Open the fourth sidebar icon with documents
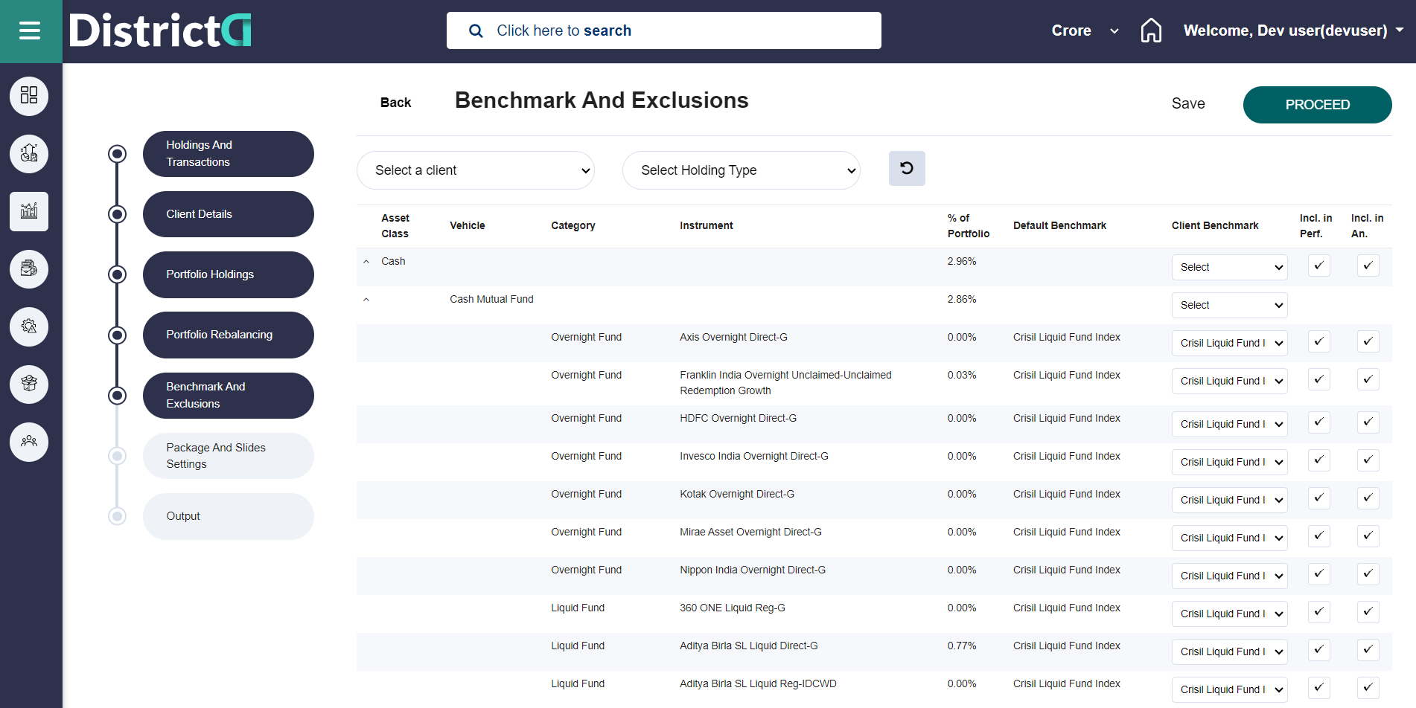 [x=29, y=268]
